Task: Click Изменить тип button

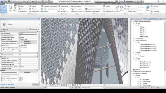Action: (x=34, y=29)
